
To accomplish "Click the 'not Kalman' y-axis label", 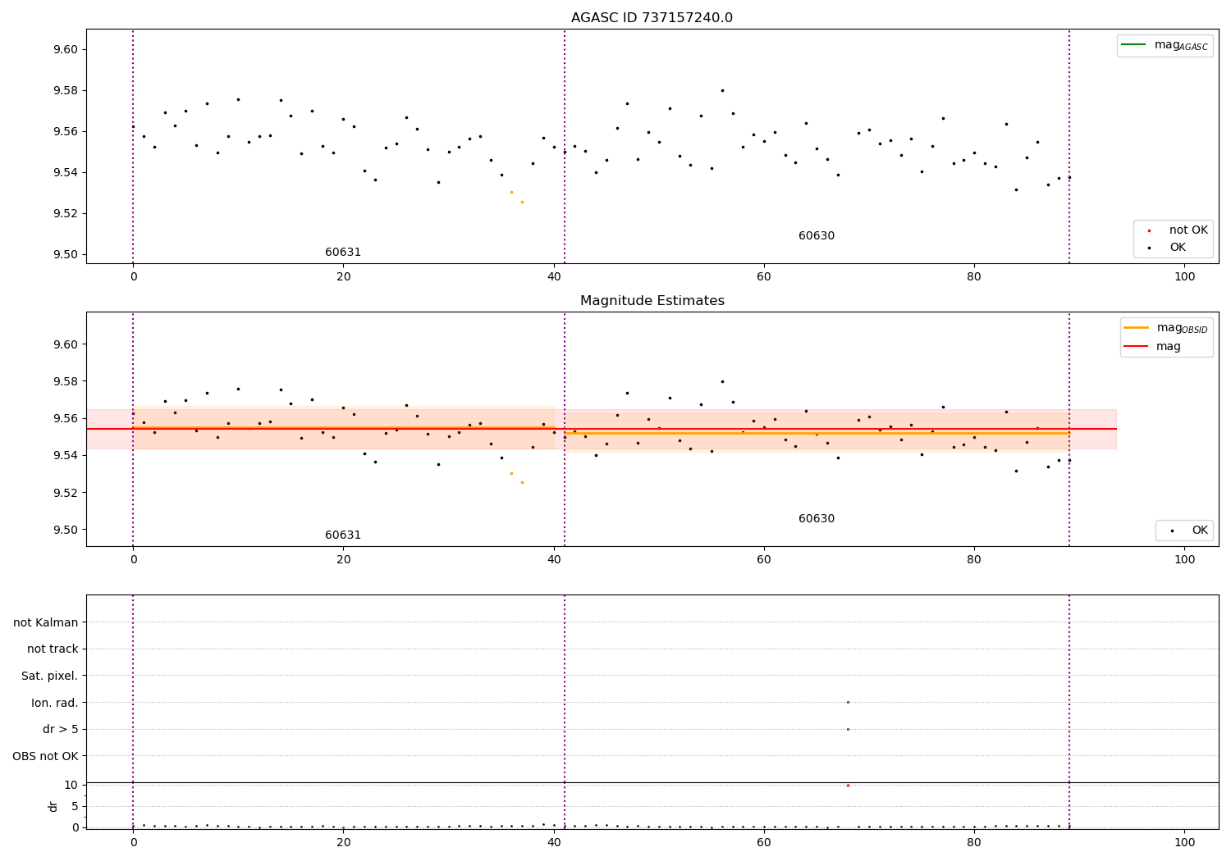I will pyautogui.click(x=46, y=623).
